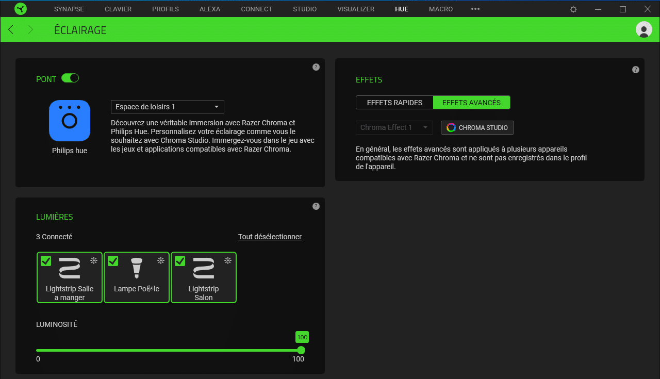Click the Luminosité slider handle
660x379 pixels.
pos(301,350)
